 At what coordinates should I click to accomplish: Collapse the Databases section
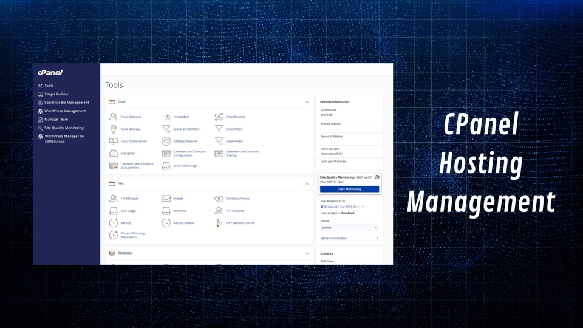tap(307, 253)
